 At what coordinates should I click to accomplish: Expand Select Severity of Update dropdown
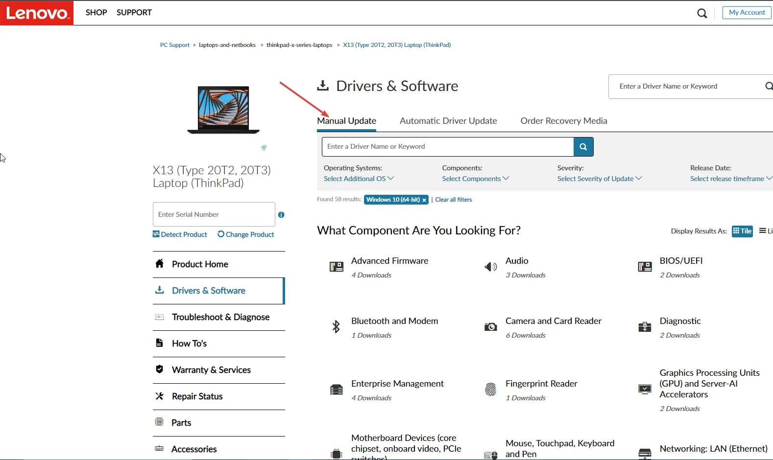coord(599,179)
